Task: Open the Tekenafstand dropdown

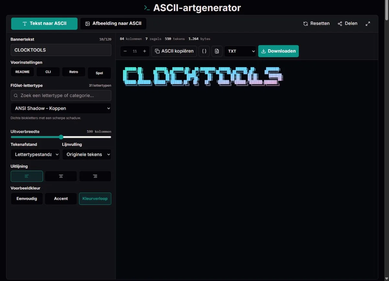Action: pos(35,154)
